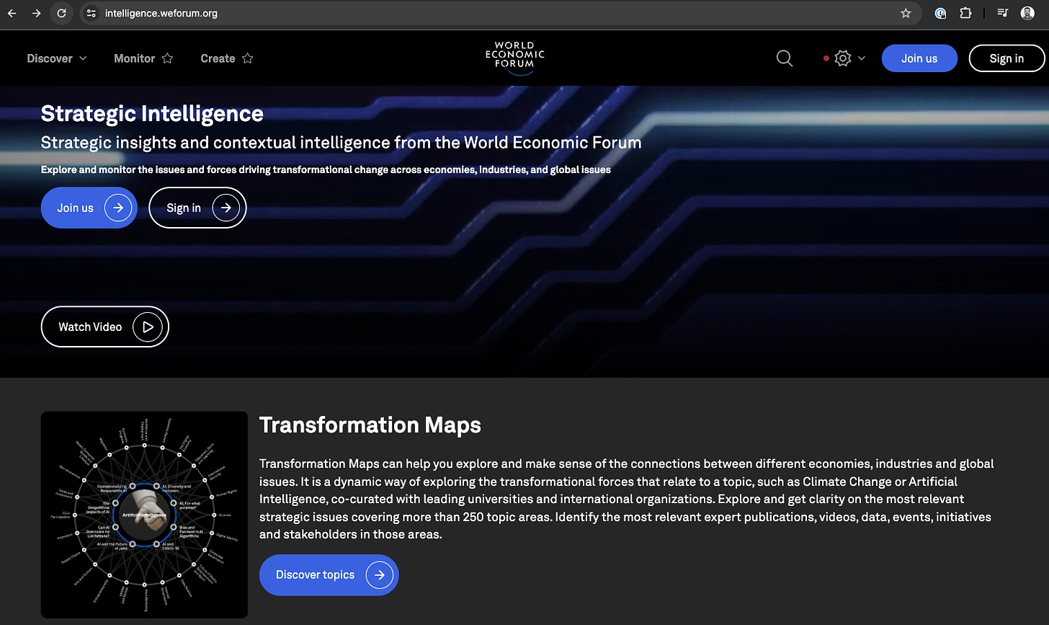Click the Sign in button in header
Image resolution: width=1049 pixels, height=625 pixels.
[x=1006, y=58]
